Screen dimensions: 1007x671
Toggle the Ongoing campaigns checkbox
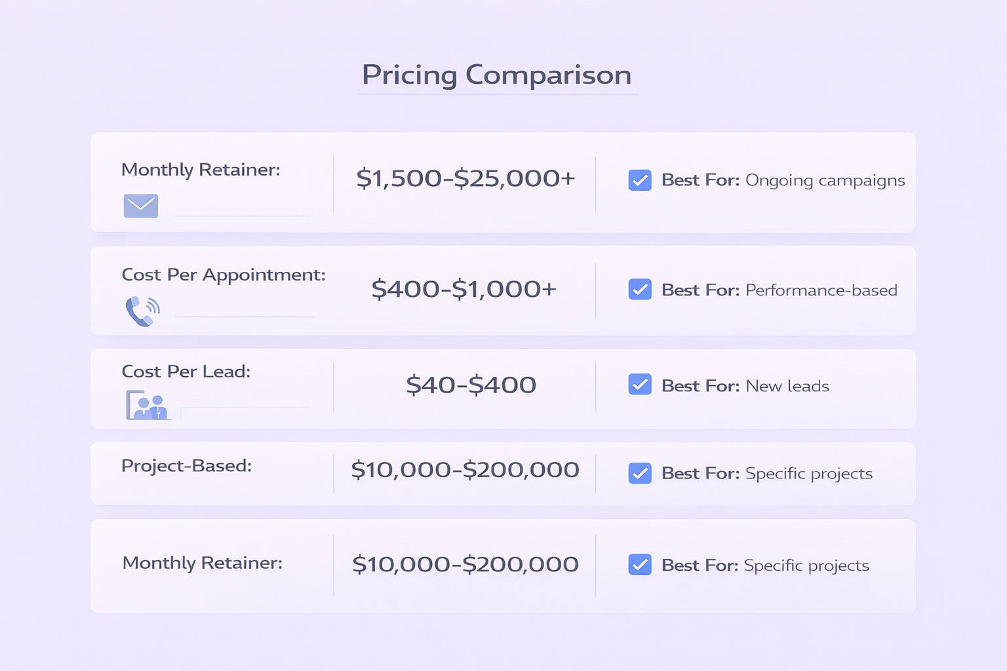click(x=640, y=180)
